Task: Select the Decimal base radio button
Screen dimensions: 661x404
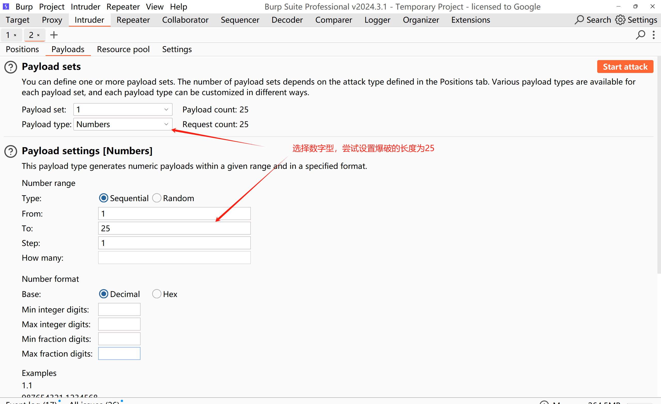Action: pos(104,294)
